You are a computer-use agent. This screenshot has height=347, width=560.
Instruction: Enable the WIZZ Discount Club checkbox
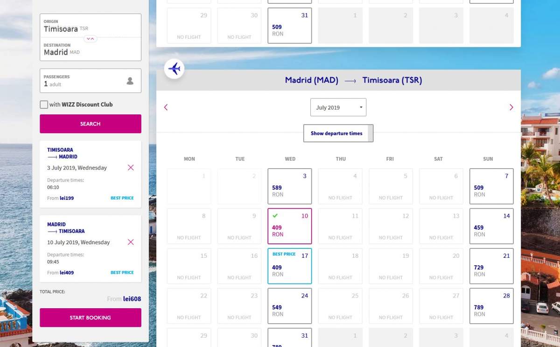[44, 105]
